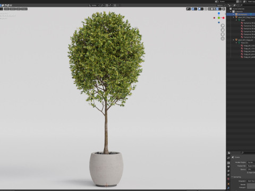Select Scene Collection in outliner

click(x=239, y=8)
